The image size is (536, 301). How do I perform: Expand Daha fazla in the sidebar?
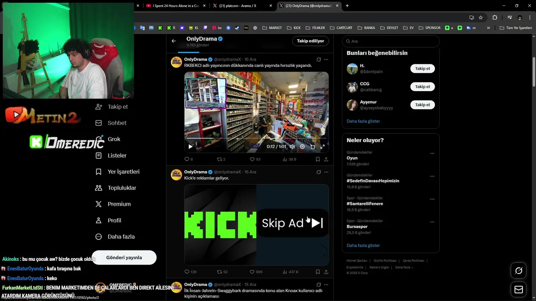click(x=115, y=237)
